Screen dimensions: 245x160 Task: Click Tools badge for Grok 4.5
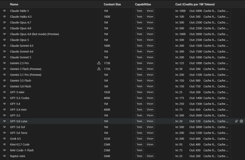pyautogui.click(x=139, y=139)
